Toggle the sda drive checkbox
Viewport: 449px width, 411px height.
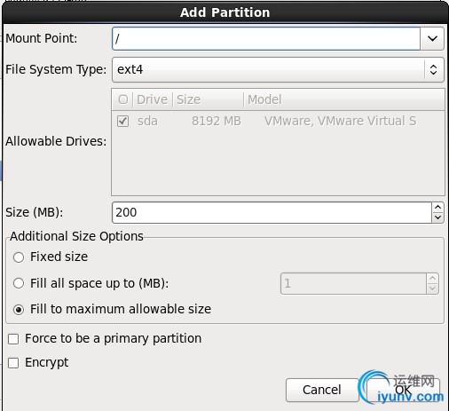pyautogui.click(x=122, y=121)
